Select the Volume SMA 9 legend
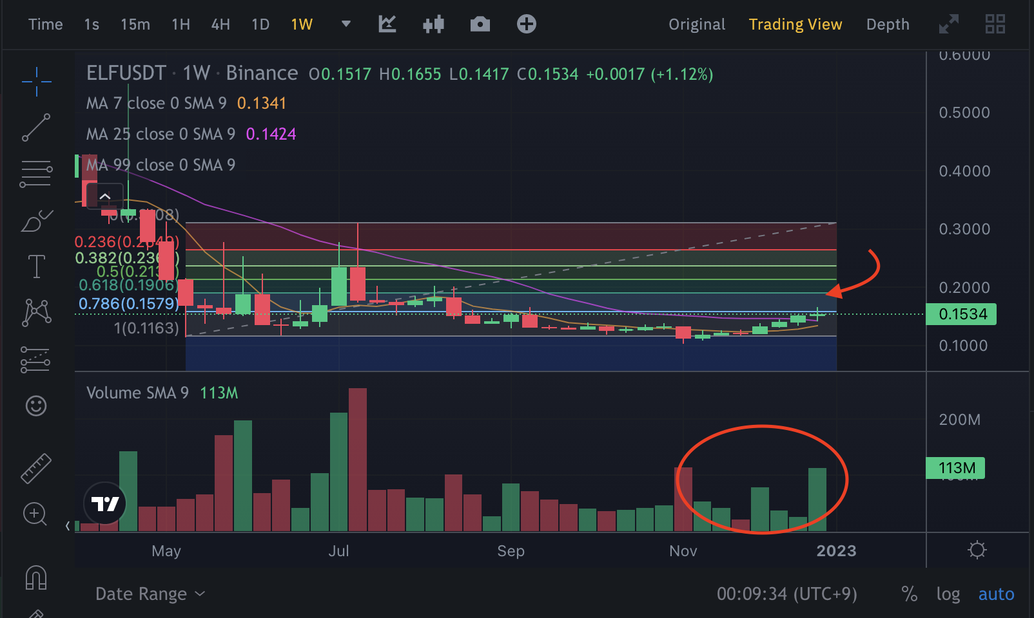 pyautogui.click(x=162, y=393)
